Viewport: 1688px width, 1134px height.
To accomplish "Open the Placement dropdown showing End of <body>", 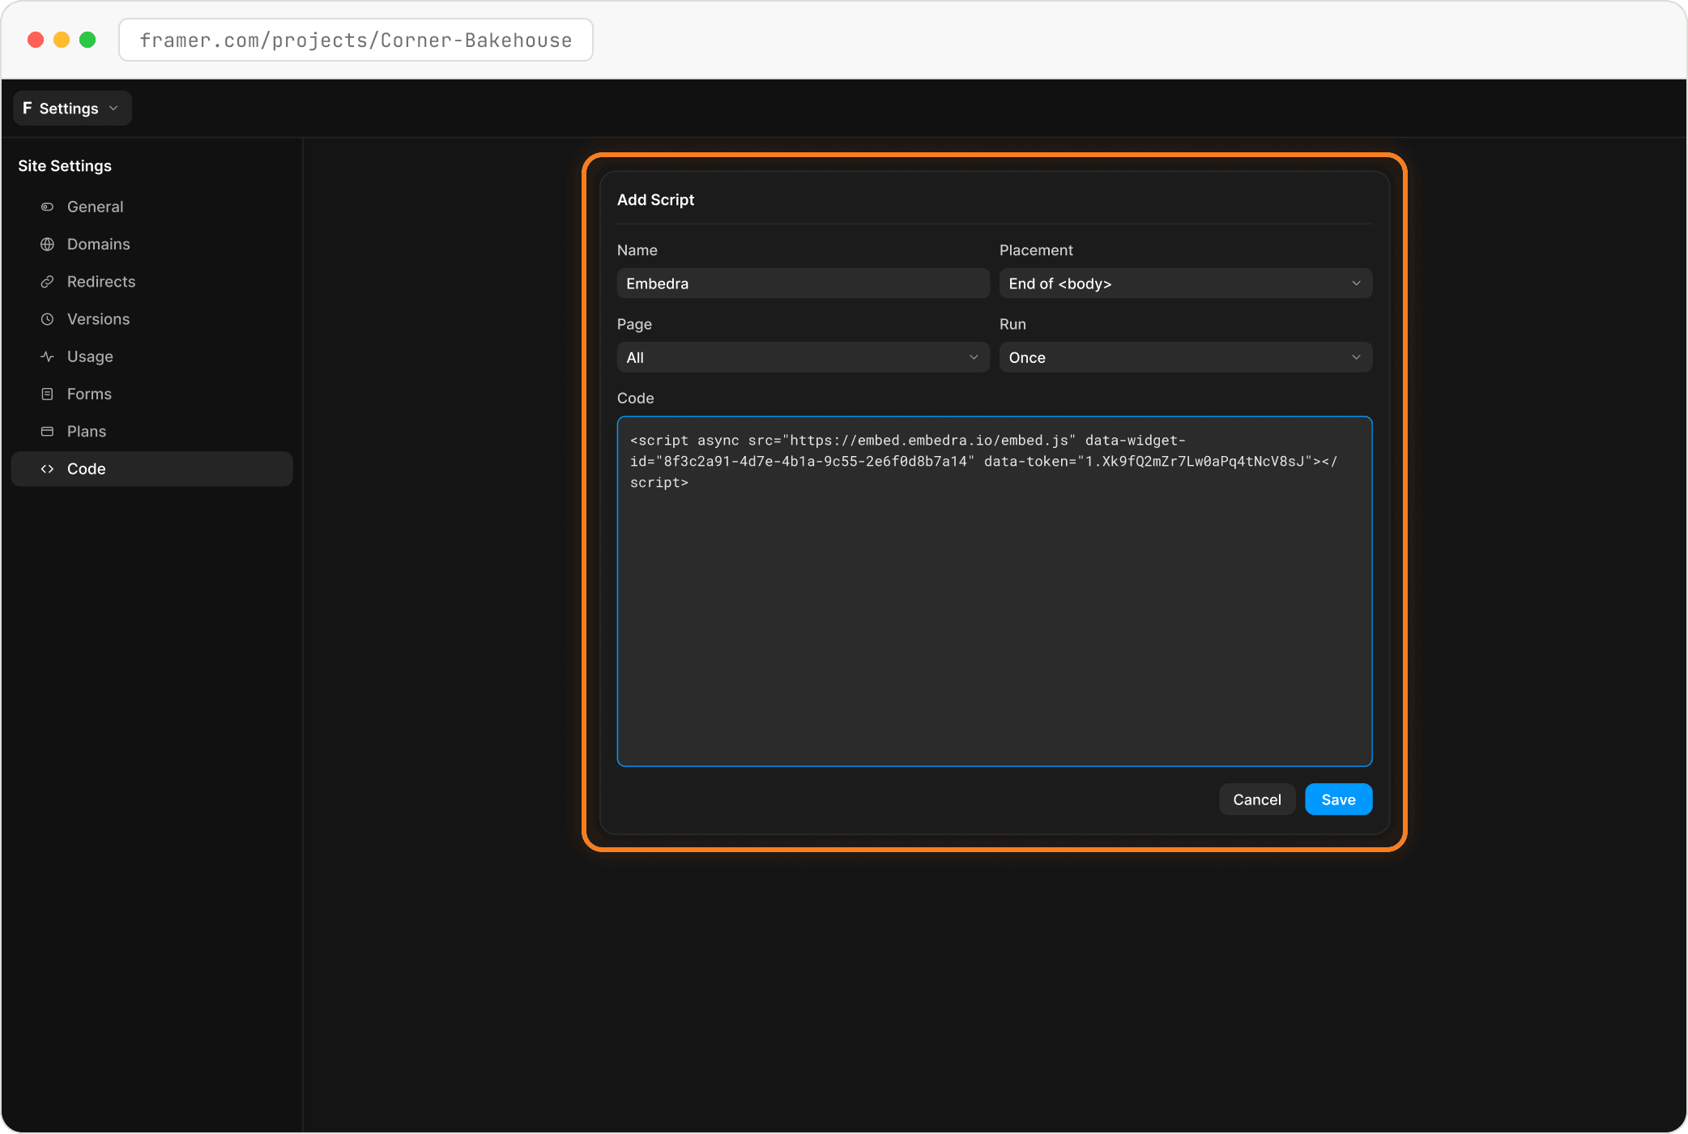I will [1185, 283].
